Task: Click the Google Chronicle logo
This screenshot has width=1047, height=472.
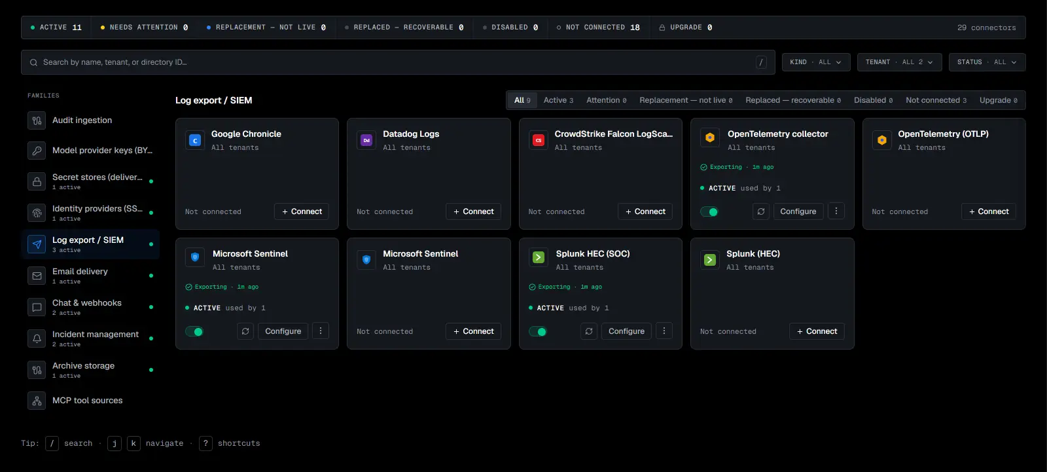Action: [195, 140]
